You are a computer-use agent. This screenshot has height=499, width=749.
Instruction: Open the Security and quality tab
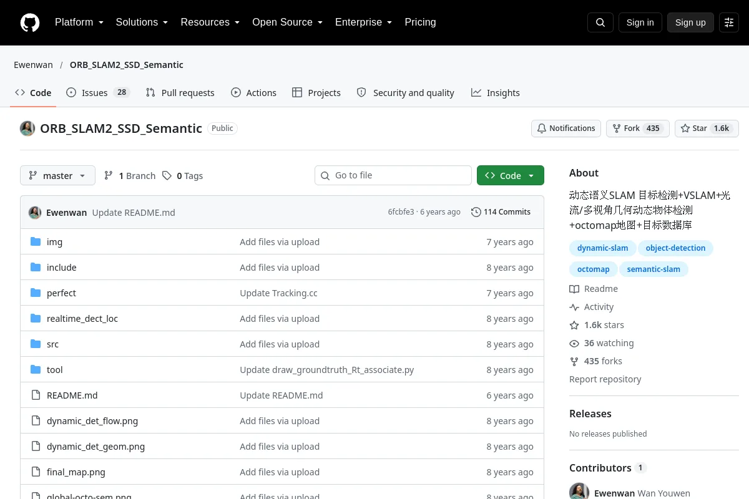(405, 93)
